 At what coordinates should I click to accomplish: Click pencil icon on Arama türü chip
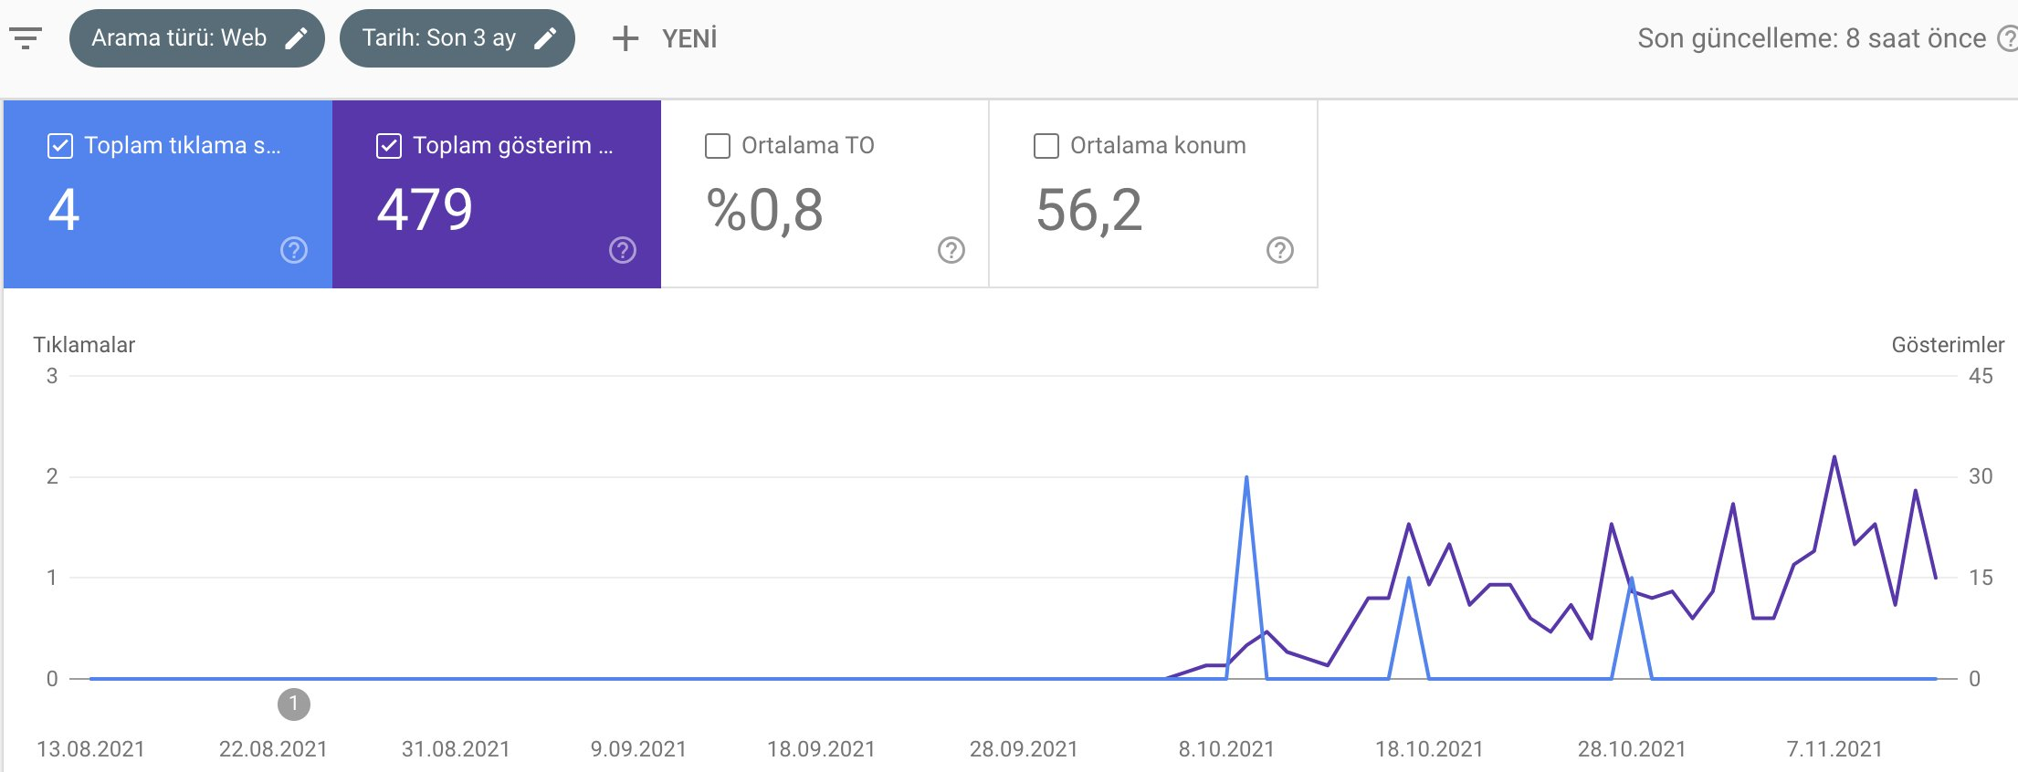pos(297,38)
